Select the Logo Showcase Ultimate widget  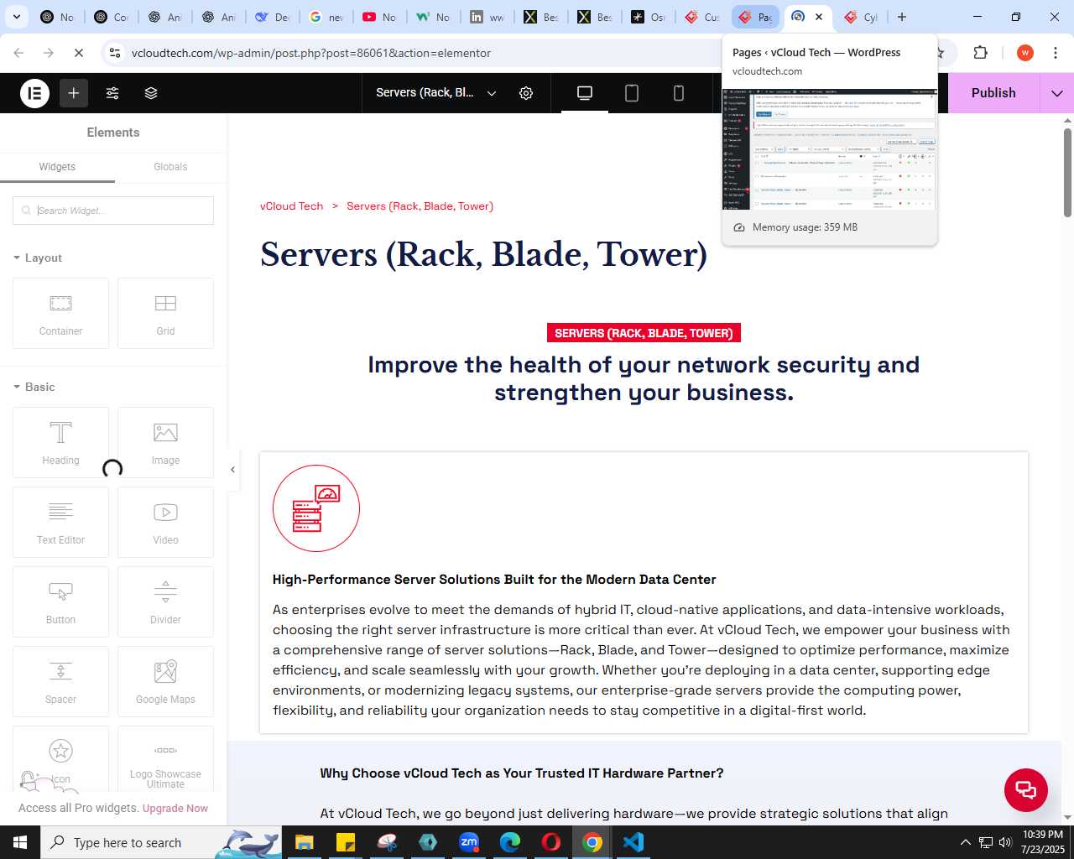165,759
